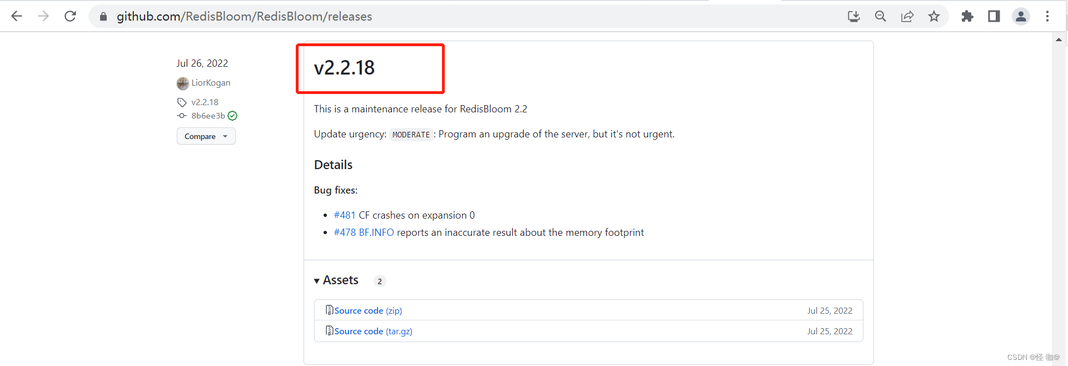Viewport: 1068px width, 366px height.
Task: Toggle the browser side panel icon
Action: click(x=994, y=16)
